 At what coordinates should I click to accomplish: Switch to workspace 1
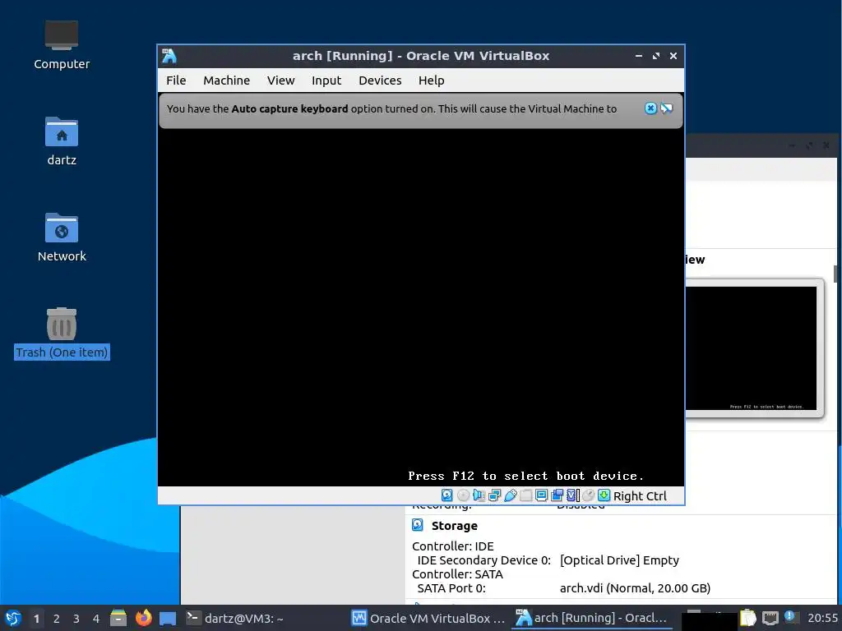[x=36, y=619]
